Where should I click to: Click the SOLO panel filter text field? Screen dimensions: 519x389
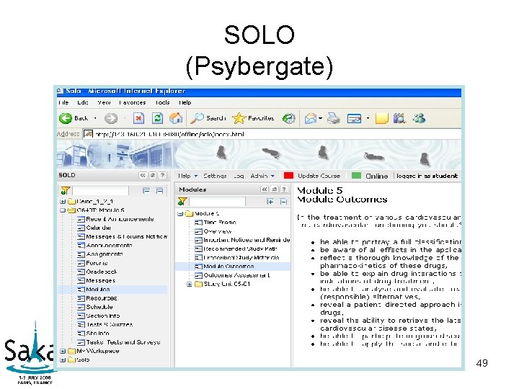pyautogui.click(x=100, y=191)
